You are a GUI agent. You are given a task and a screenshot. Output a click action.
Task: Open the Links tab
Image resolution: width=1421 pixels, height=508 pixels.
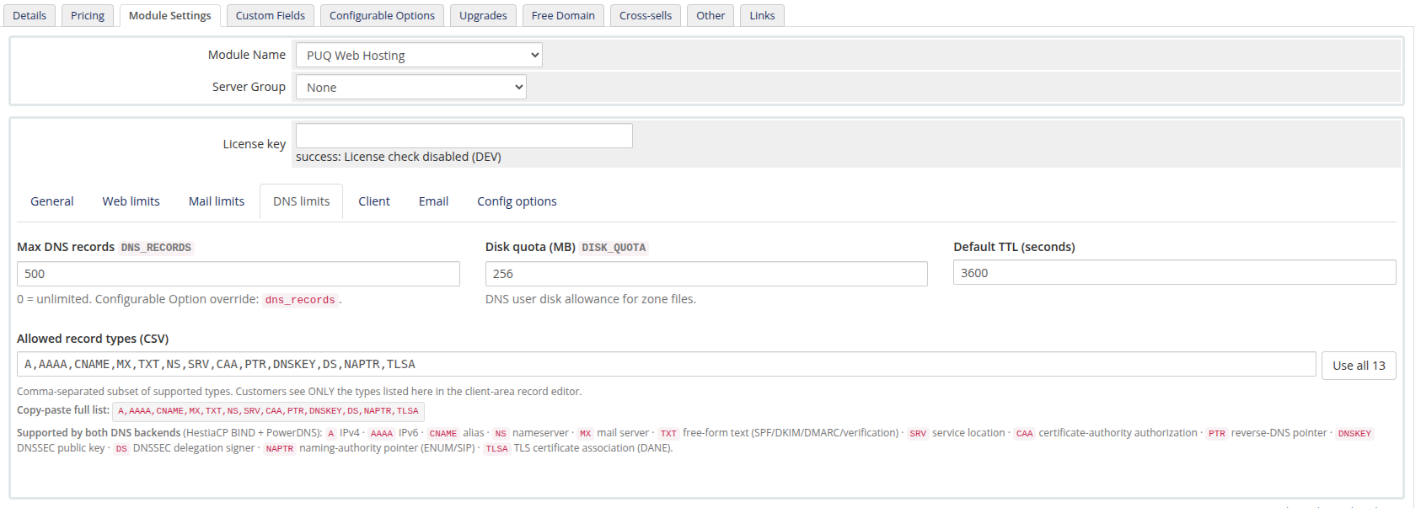762,15
